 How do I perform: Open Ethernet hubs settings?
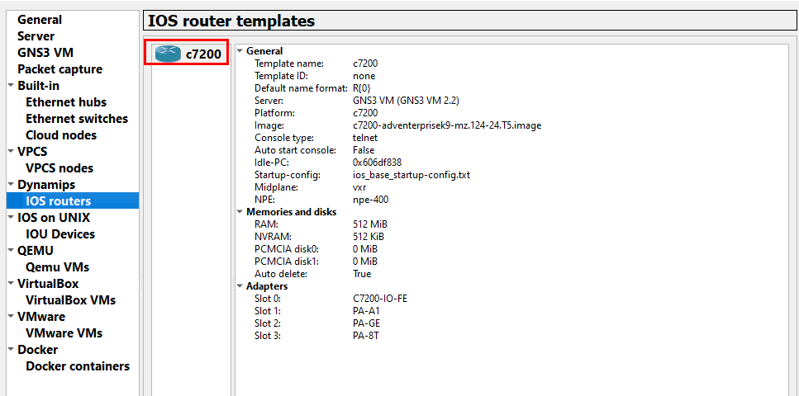(x=66, y=101)
